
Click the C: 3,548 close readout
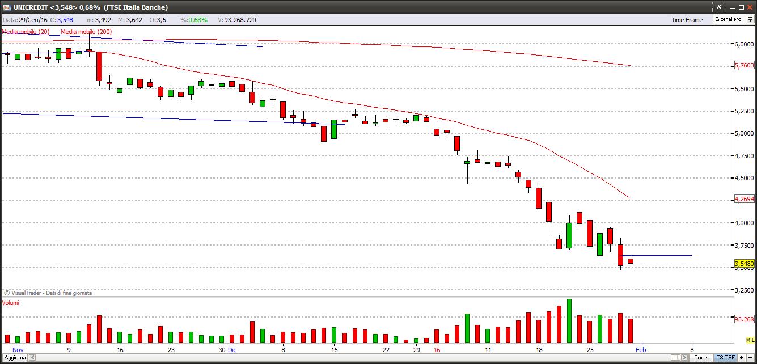[x=61, y=20]
